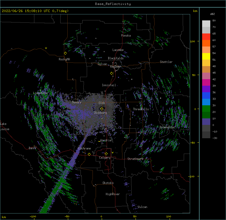Select the red 65-60 dBZ legend swatch
Screen dimensions: 226x220
point(206,37)
